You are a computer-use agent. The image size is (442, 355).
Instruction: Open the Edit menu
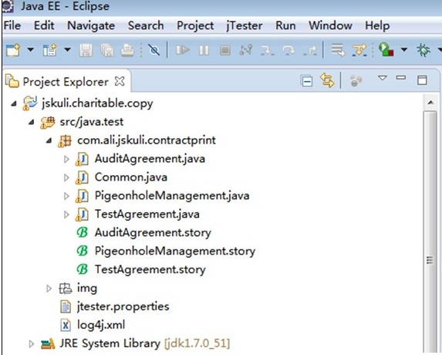pos(44,25)
